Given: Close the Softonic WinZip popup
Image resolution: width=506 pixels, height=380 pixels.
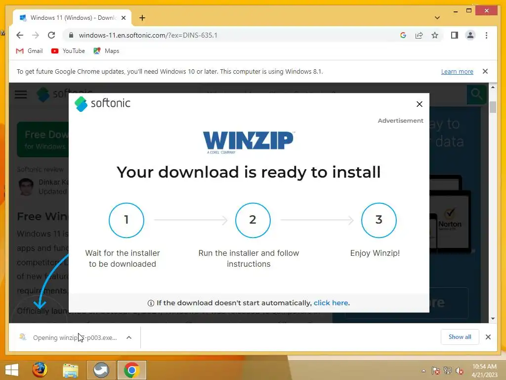Looking at the screenshot, I should pos(419,104).
